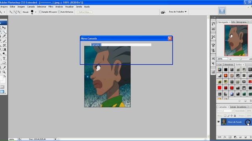Viewport: 252px width, 141px height.
Task: Switch to the Cor tab
Action: (220, 65)
